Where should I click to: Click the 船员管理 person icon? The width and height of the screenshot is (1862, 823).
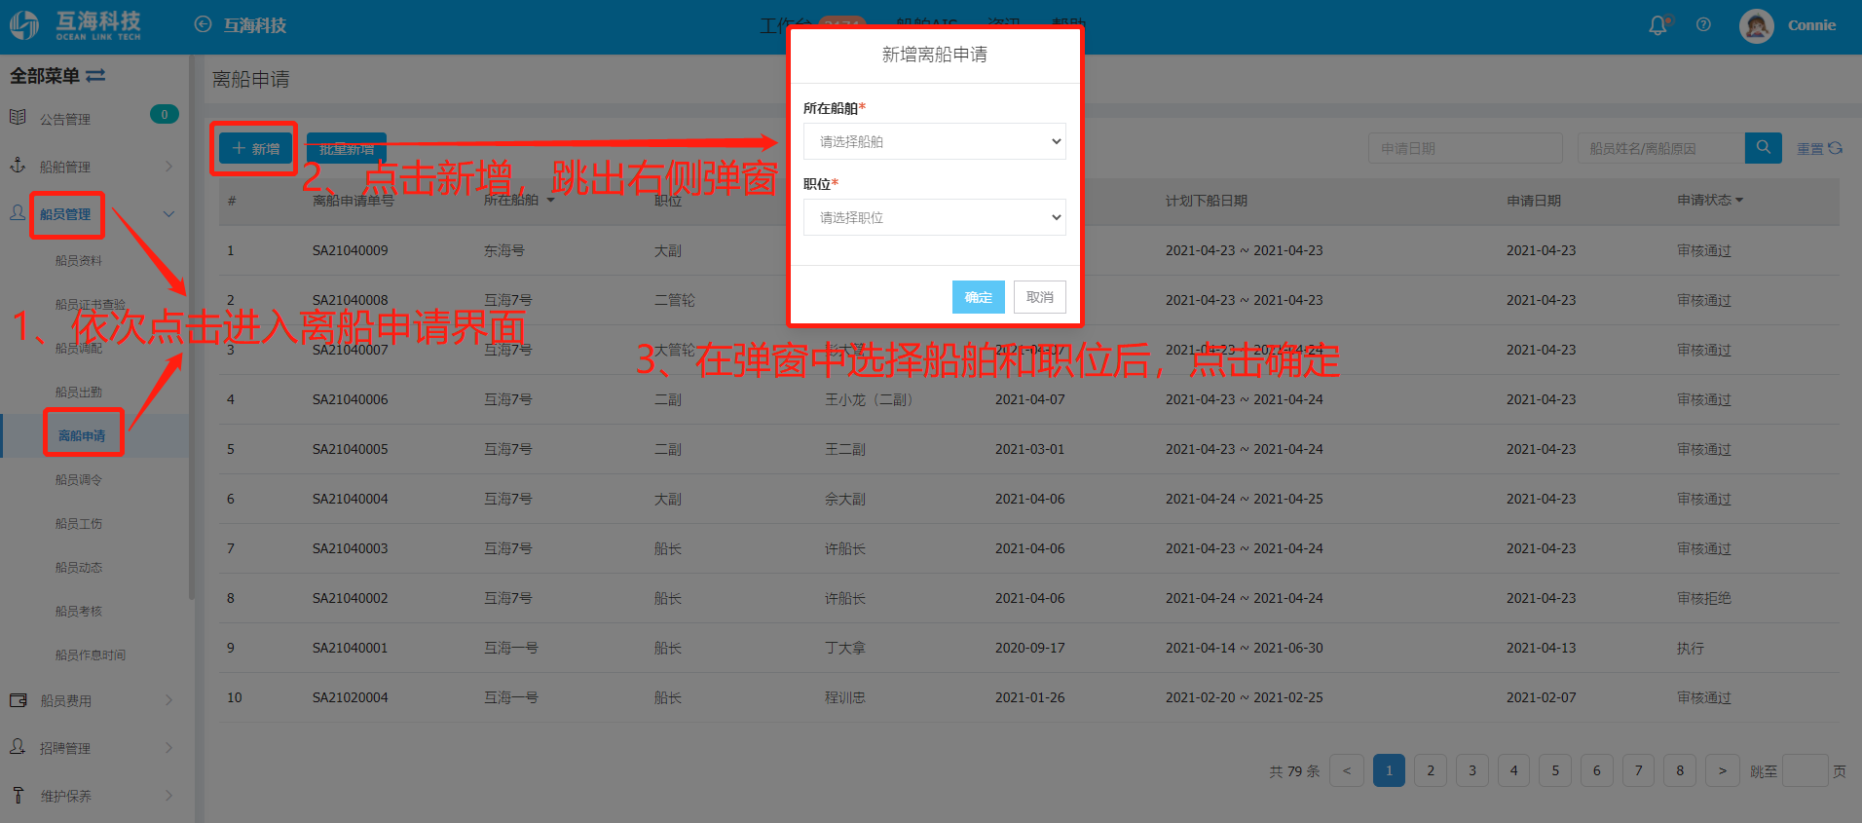18,212
